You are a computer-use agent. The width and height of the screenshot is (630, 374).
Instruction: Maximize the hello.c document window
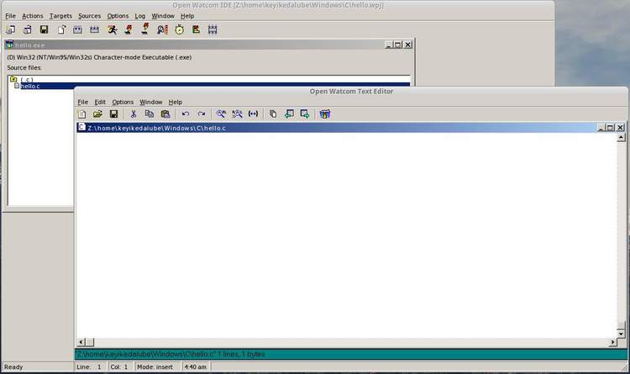point(611,128)
